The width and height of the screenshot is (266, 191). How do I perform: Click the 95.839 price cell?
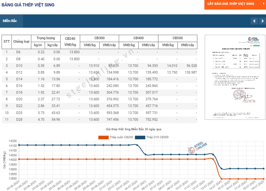[113, 66]
